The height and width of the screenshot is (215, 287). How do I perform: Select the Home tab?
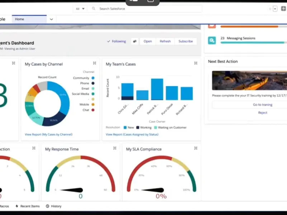[29, 19]
